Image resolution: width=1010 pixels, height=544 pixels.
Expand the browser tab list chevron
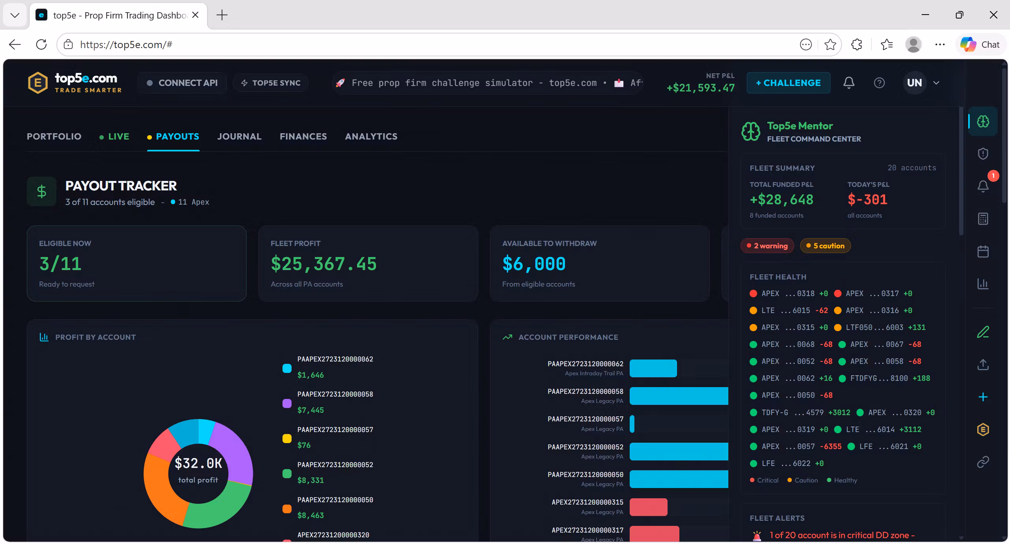click(15, 15)
